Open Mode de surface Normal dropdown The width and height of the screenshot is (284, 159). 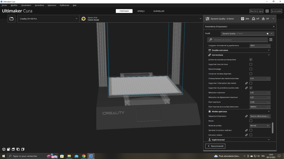260,125
